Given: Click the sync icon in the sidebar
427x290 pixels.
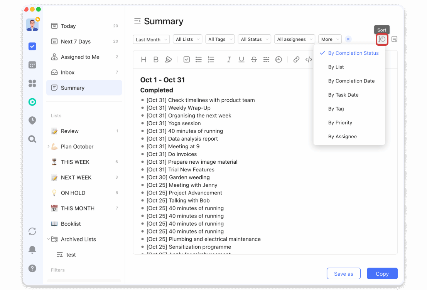Looking at the screenshot, I should tap(32, 231).
